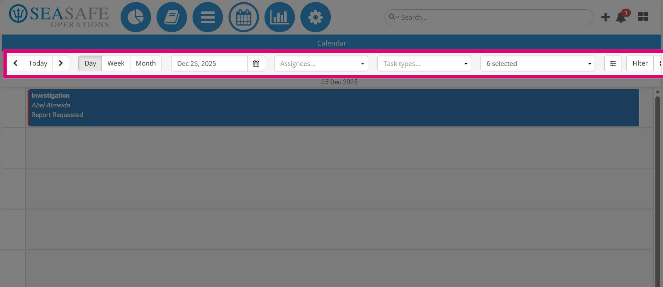Open the date picker calendar icon
Viewport: 663px width, 287px height.
(256, 63)
